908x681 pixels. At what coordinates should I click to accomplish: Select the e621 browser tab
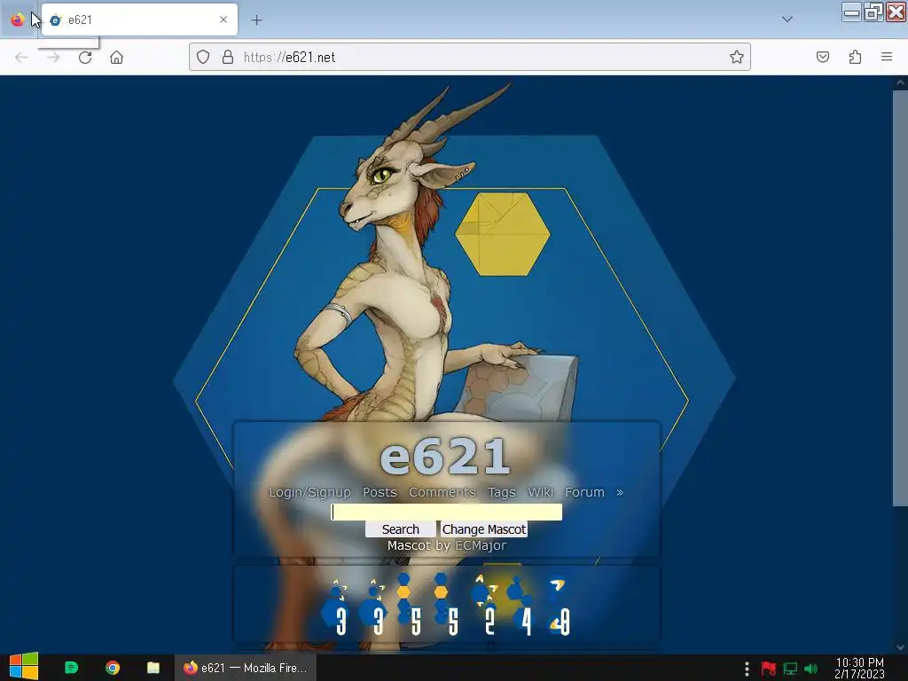point(139,20)
